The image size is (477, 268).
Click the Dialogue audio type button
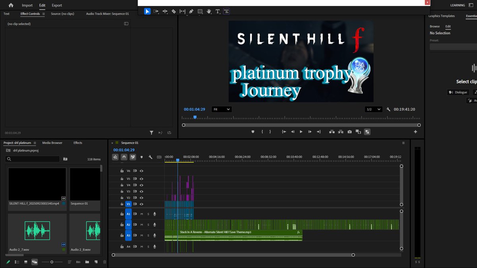pyautogui.click(x=458, y=92)
